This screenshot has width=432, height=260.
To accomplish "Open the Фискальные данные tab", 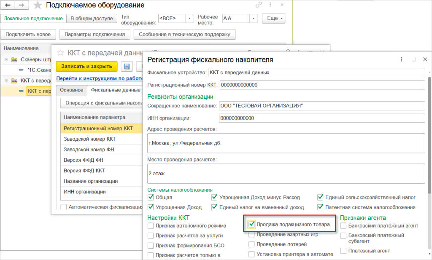I will [116, 90].
